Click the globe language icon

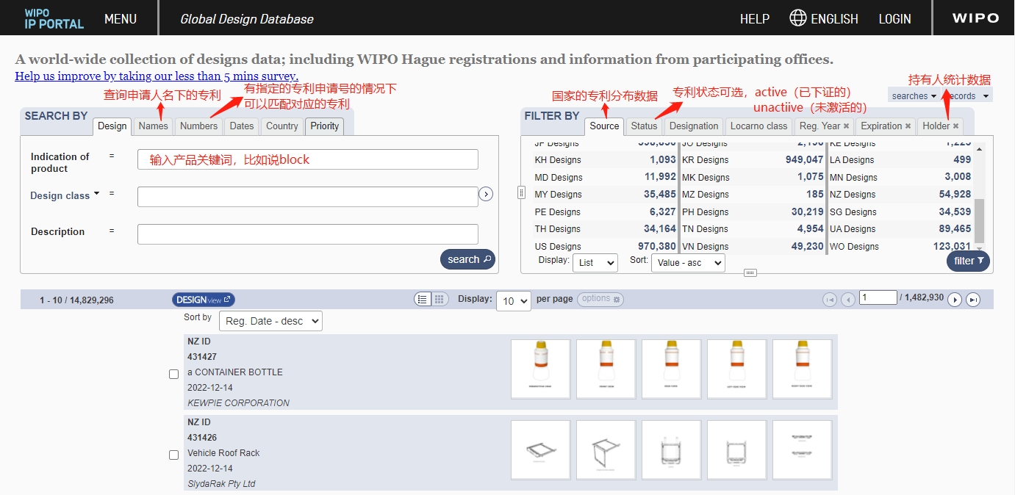click(x=797, y=18)
